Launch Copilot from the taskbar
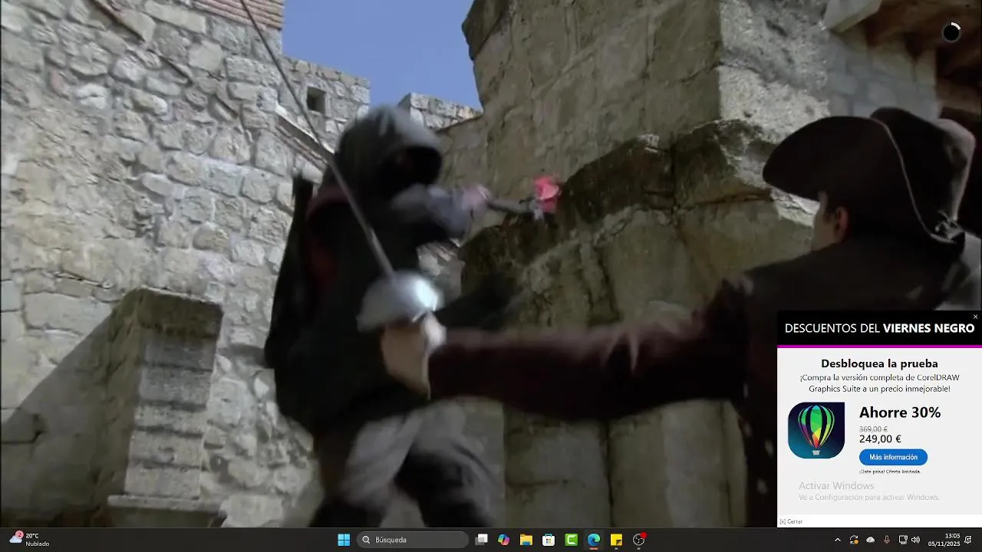This screenshot has height=552, width=982. [503, 540]
